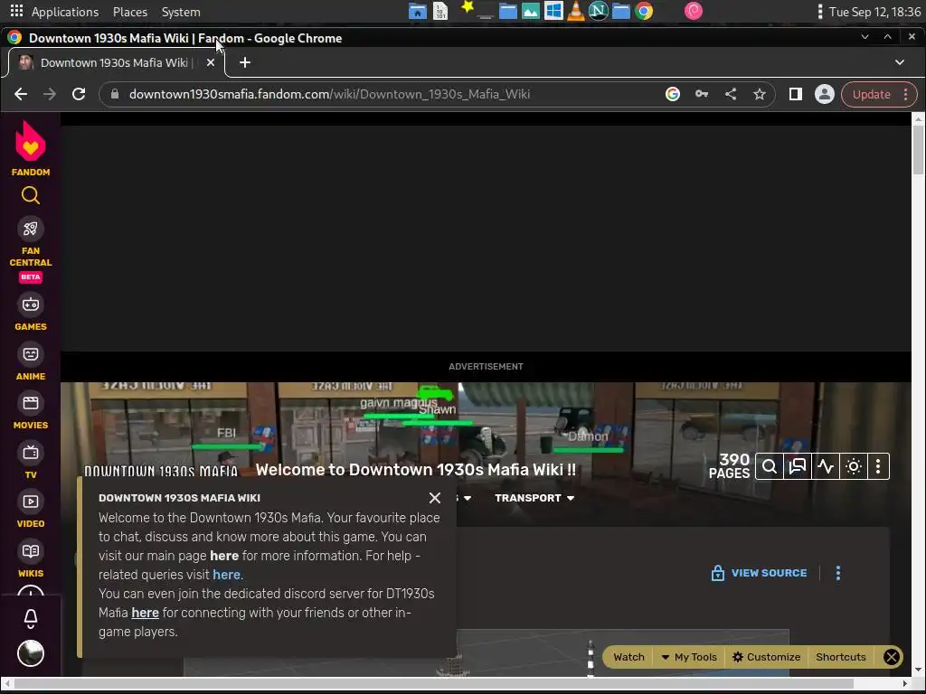Open Fan Central rocket icon
926x694 pixels.
[x=31, y=229]
